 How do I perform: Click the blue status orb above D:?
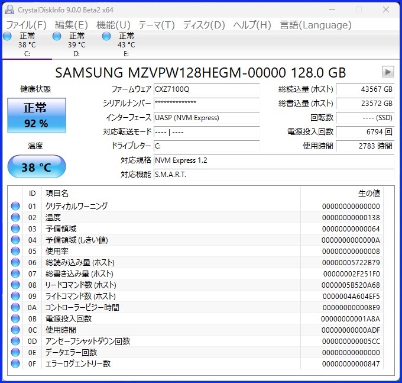57,36
